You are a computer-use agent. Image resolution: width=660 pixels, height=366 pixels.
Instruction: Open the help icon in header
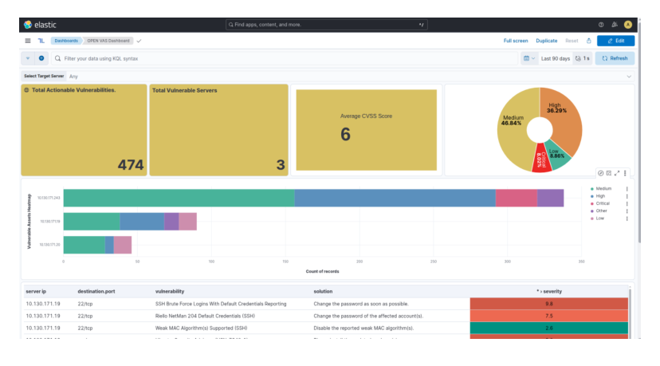(601, 25)
